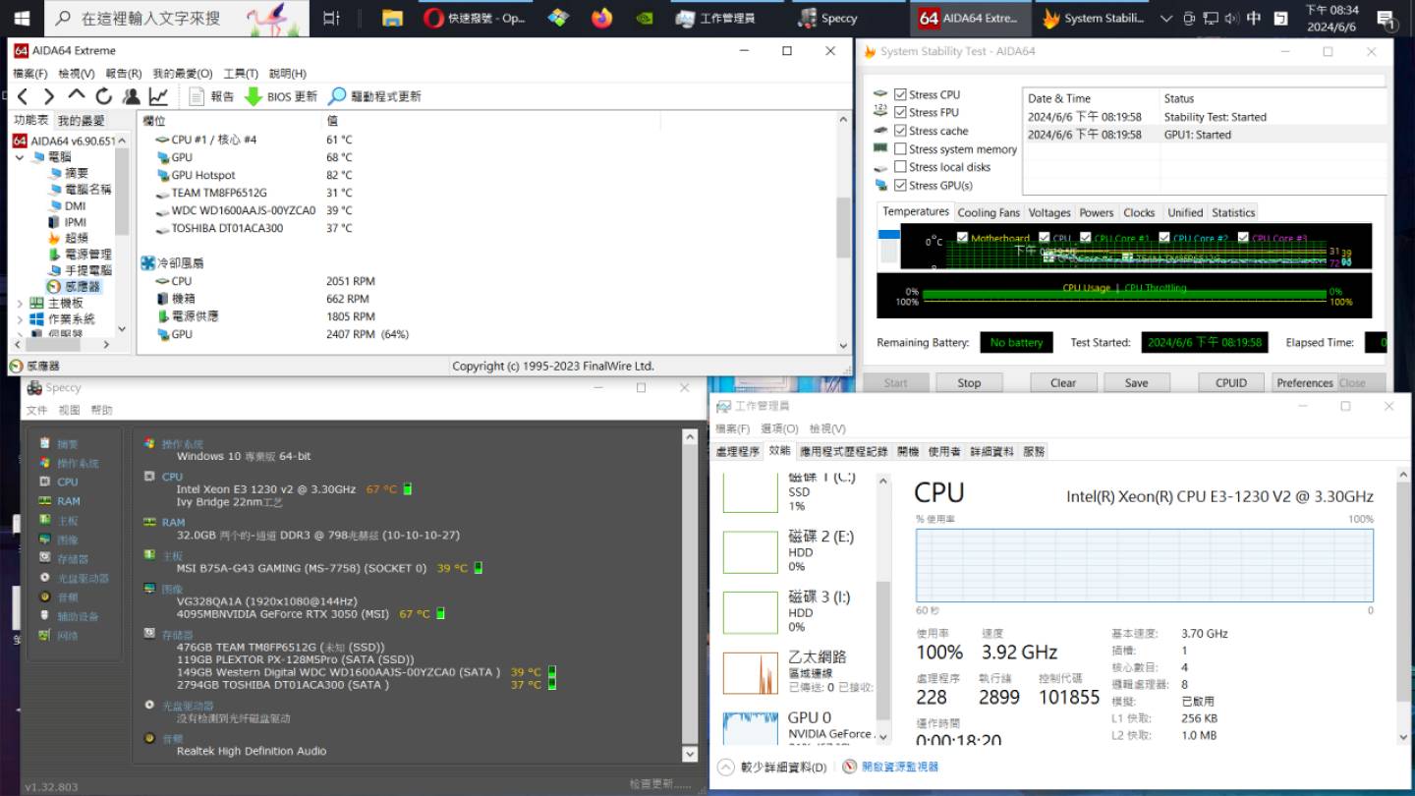Go forward in AIDA64 toolbar
The width and height of the screenshot is (1415, 796).
48,96
